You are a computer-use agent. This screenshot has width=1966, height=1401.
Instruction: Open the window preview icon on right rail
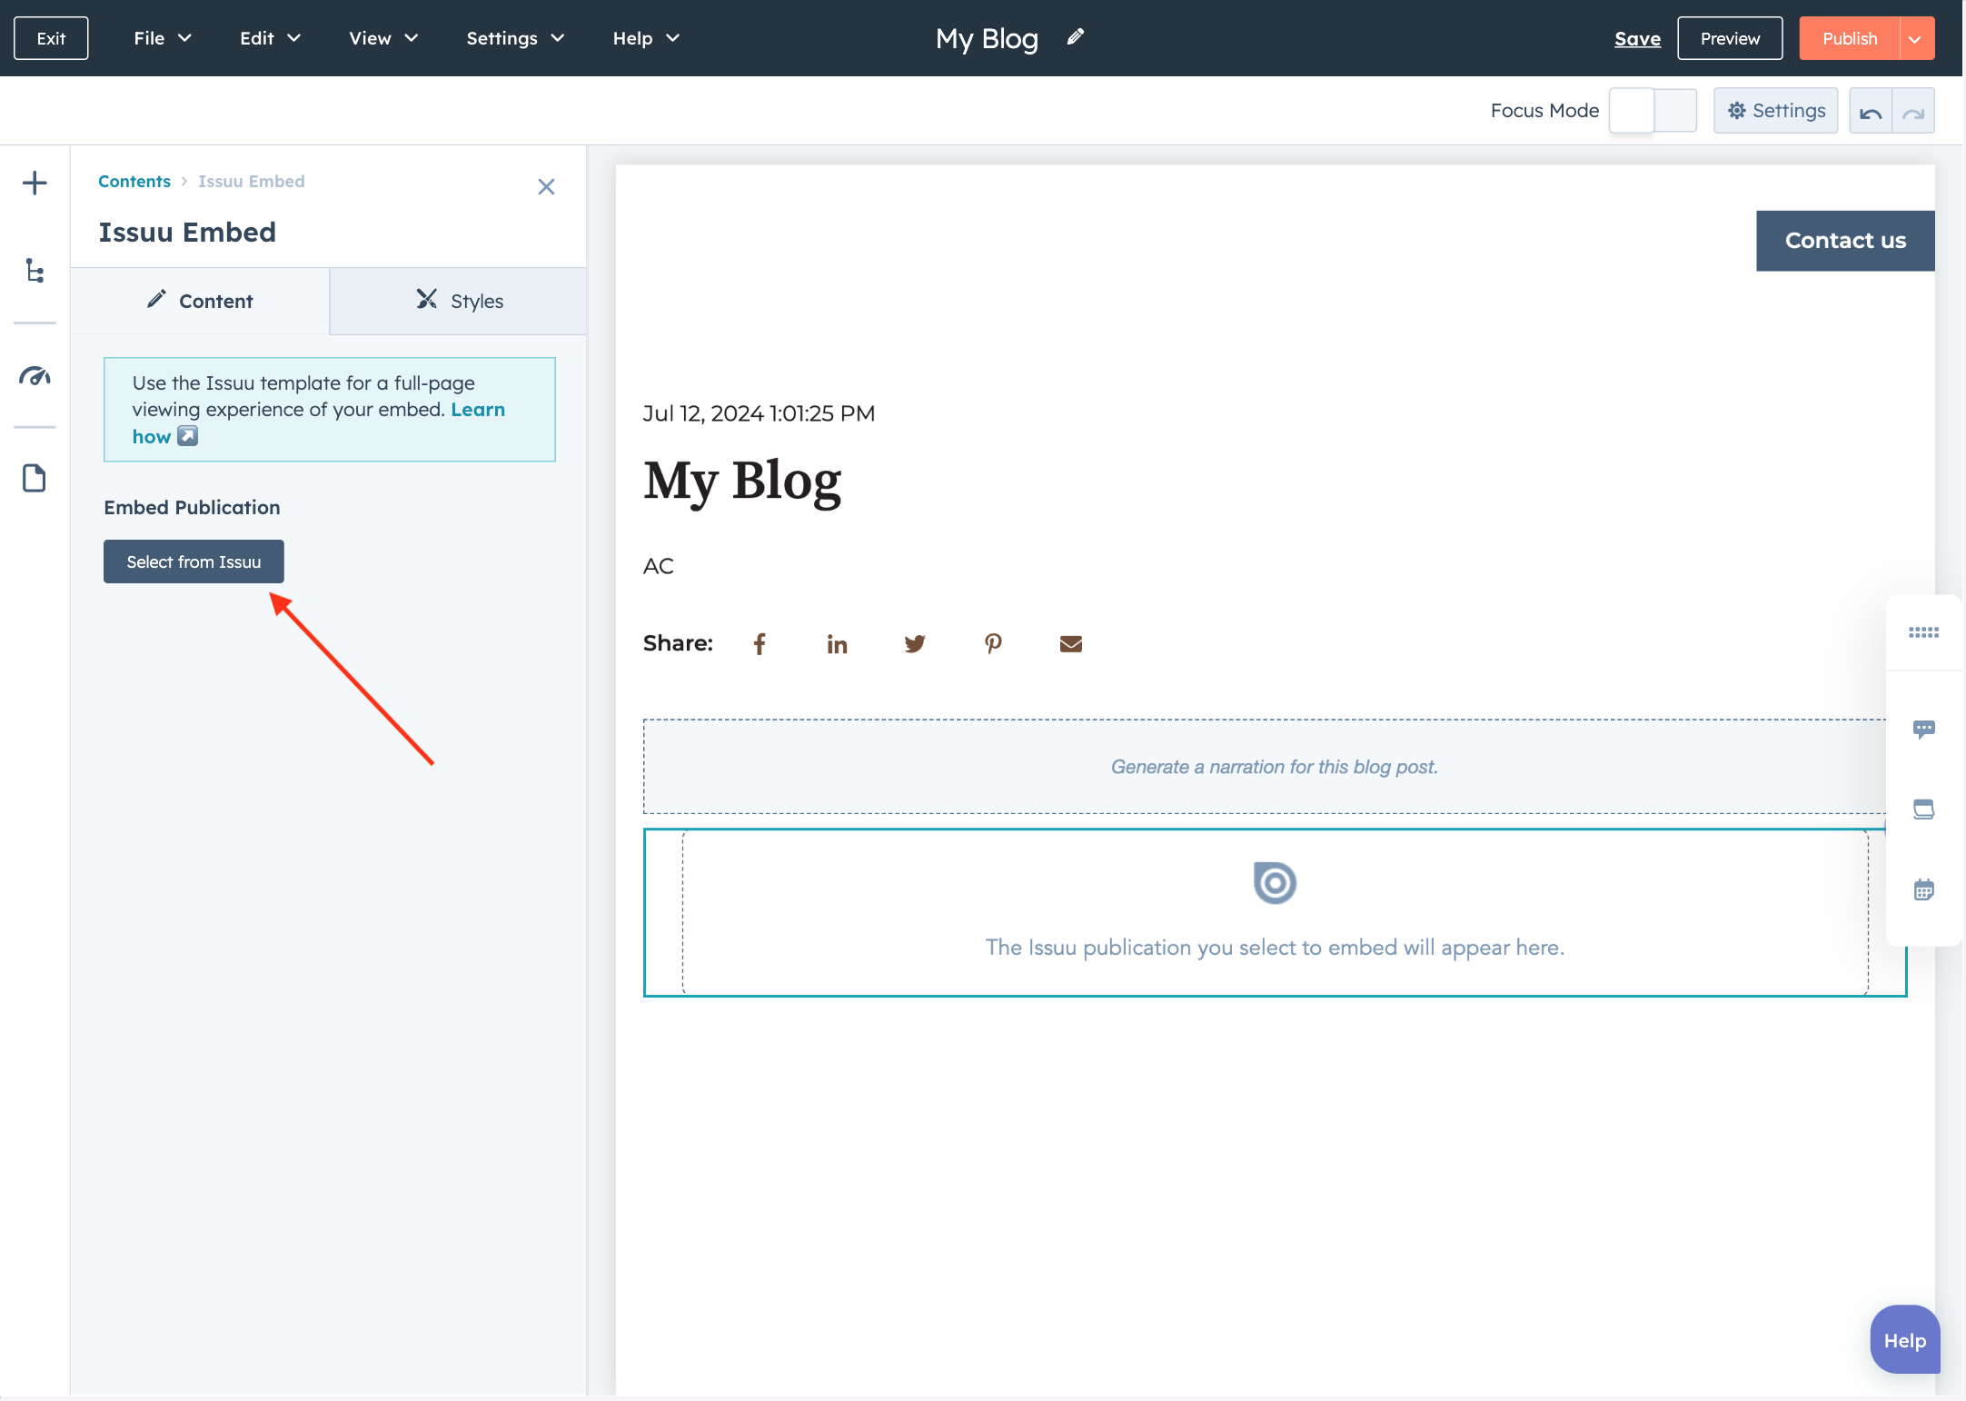(x=1924, y=809)
